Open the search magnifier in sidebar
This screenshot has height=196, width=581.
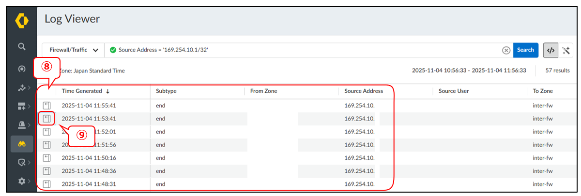click(22, 46)
